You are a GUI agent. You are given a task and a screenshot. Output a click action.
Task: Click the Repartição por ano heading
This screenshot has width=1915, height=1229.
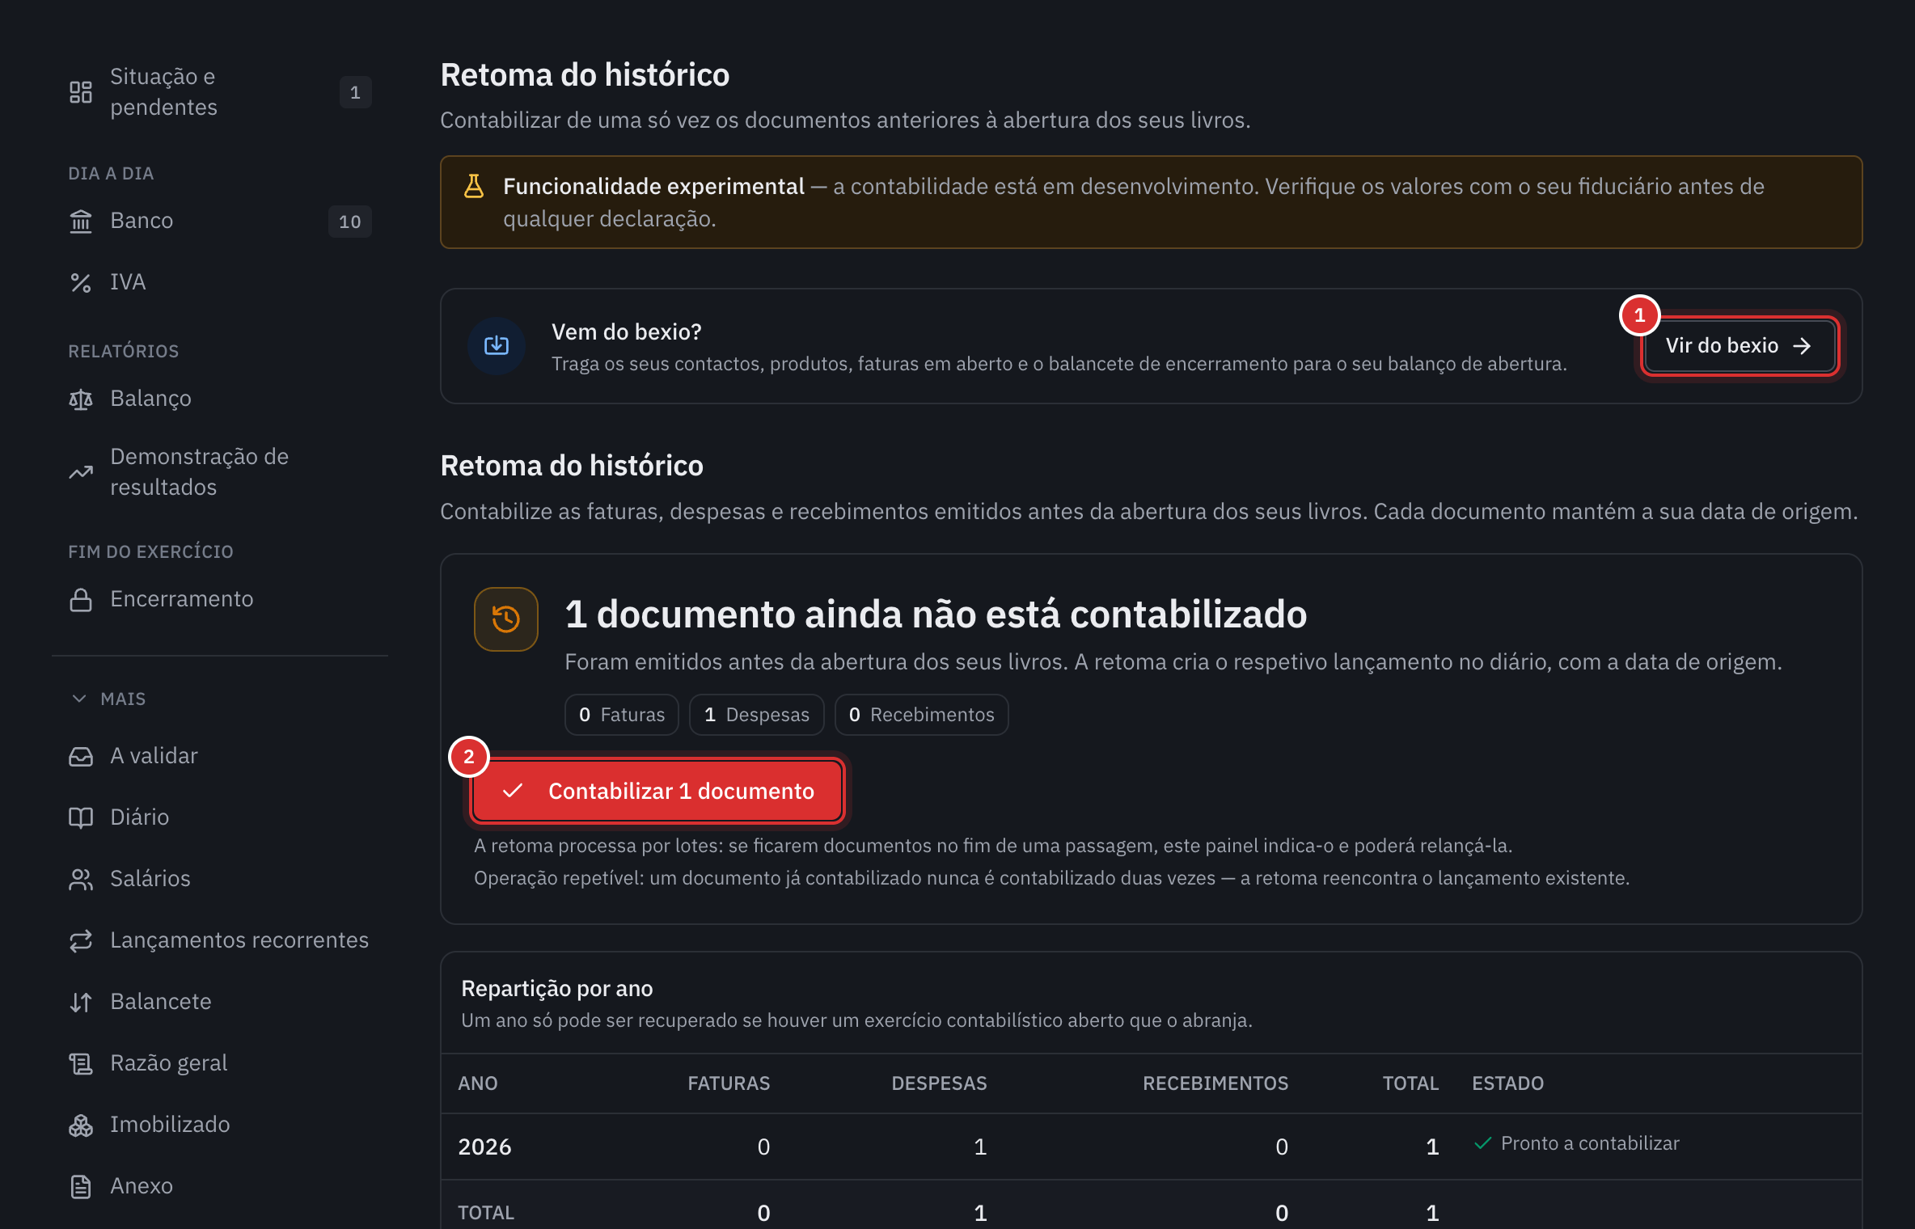tap(557, 988)
